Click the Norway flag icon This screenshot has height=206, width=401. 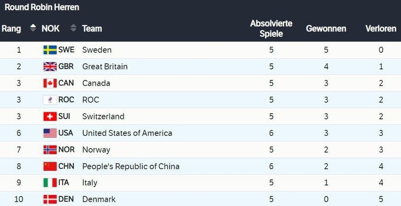50,150
